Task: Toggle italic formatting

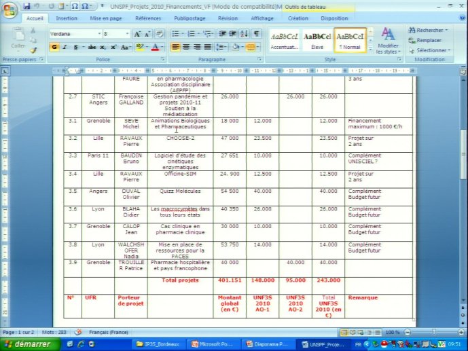Action: [x=65, y=47]
